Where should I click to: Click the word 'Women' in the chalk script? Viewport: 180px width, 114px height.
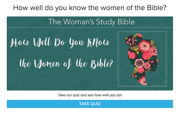pos(47,64)
